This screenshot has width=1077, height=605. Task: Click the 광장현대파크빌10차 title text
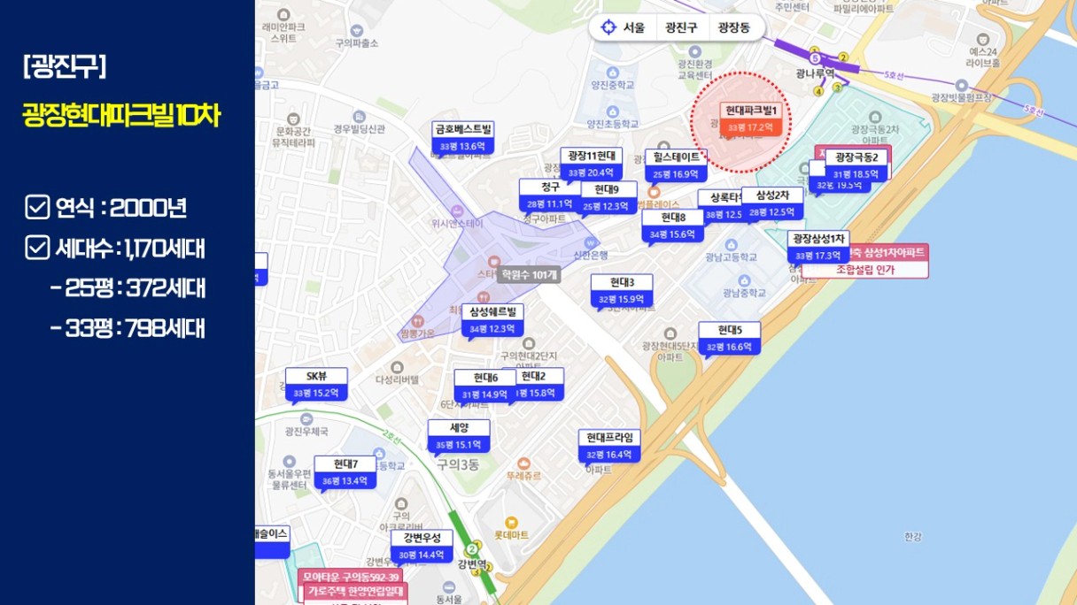pos(120,116)
